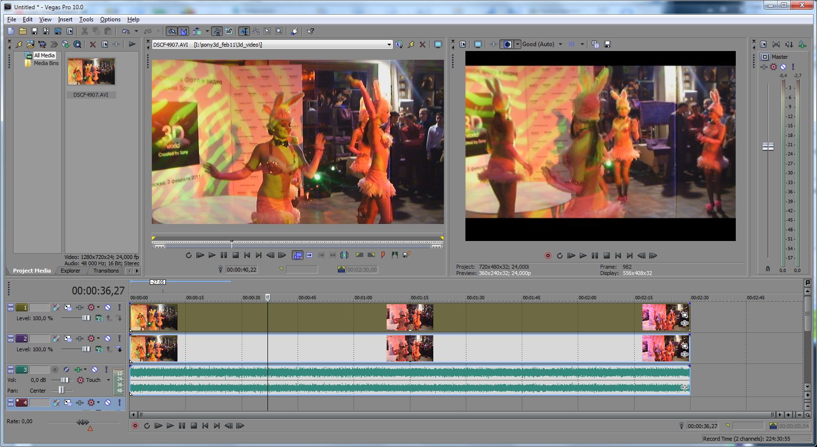The image size is (817, 447).
Task: Remove selected media using the red X icon
Action: (92, 44)
